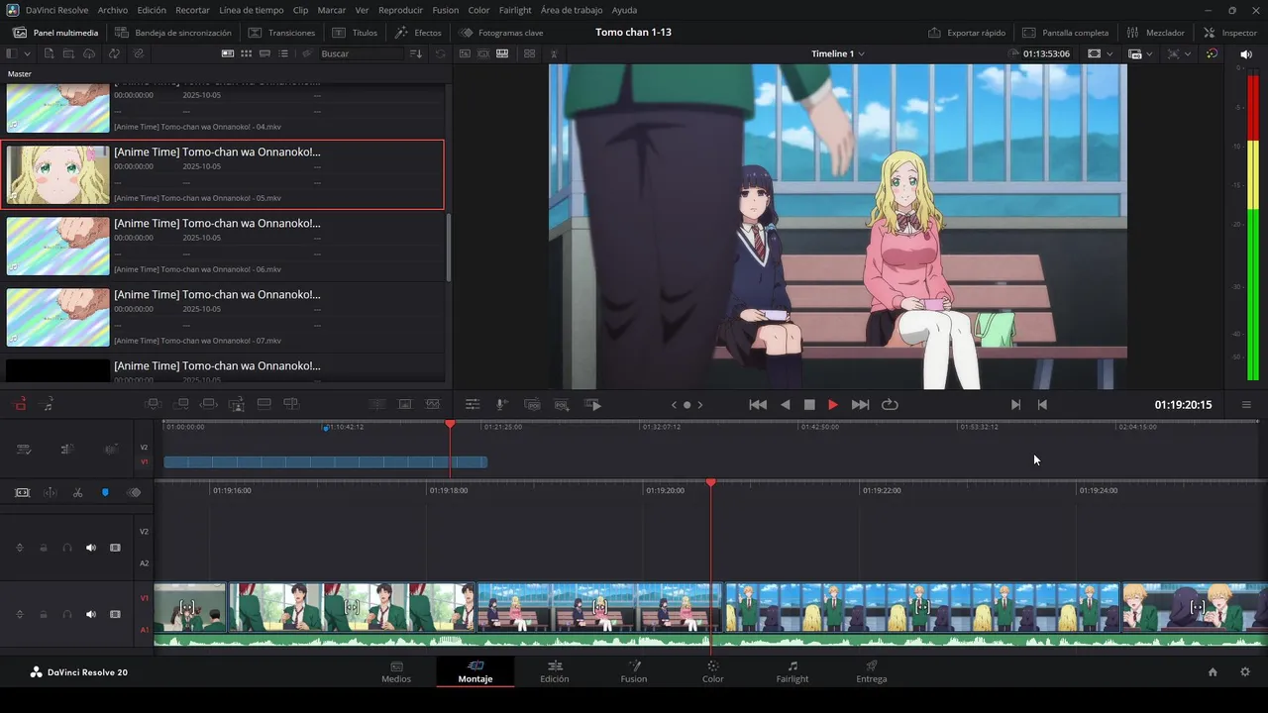
Task: Click the voiceover microphone icon
Action: (x=502, y=404)
